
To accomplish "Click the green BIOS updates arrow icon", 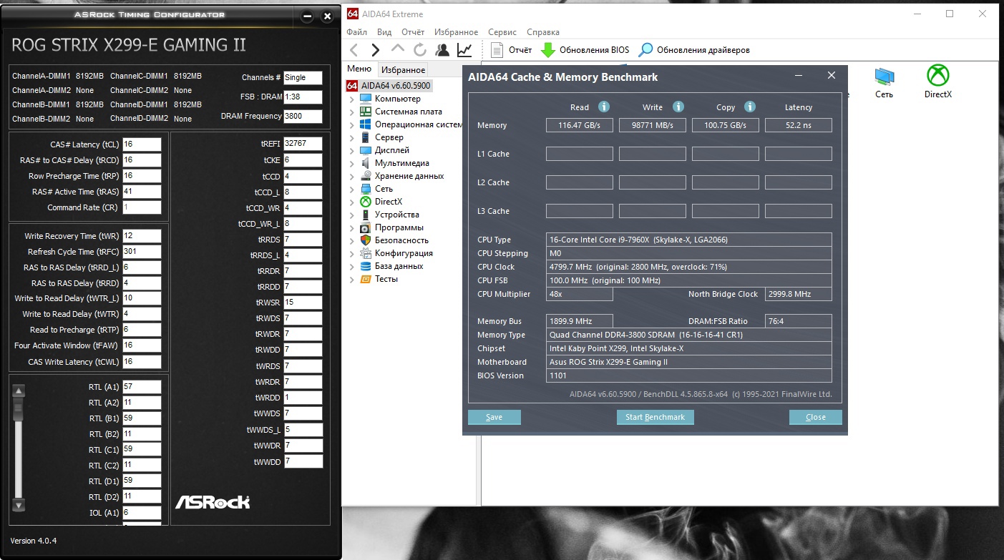I will tap(547, 49).
